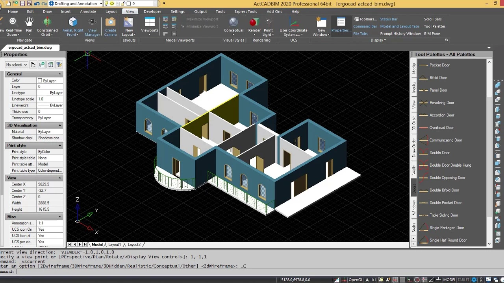Toggle Command Bar visibility
Image resolution: width=504 pixels, height=283 pixels.
[x=365, y=26]
